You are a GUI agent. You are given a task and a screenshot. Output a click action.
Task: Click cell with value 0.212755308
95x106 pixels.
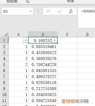coord(43,88)
